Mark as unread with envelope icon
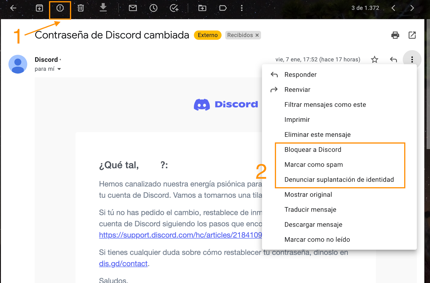 (133, 8)
